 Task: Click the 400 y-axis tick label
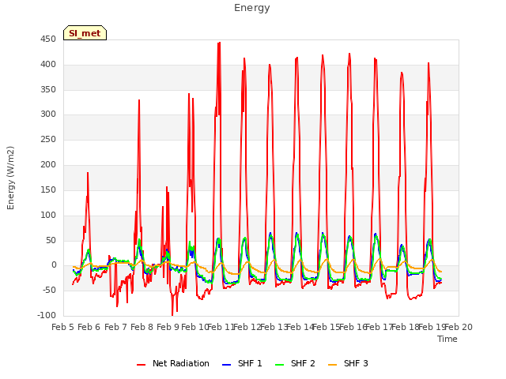click(48, 65)
